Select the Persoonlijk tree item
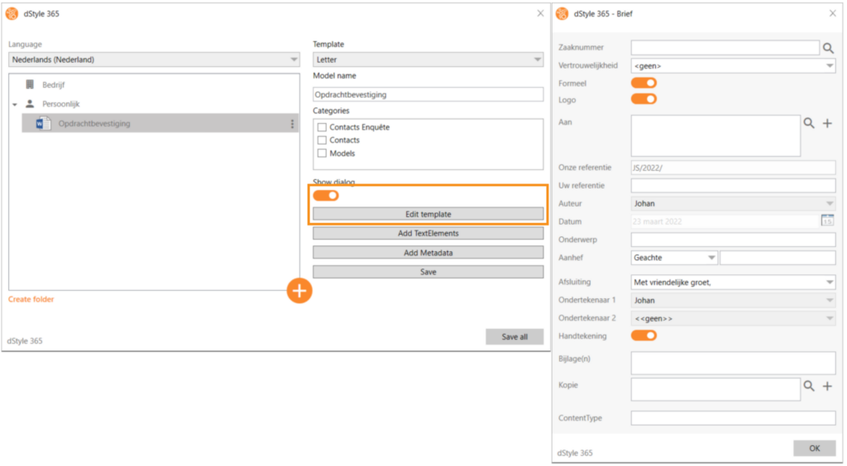Image resolution: width=847 pixels, height=466 pixels. [61, 104]
